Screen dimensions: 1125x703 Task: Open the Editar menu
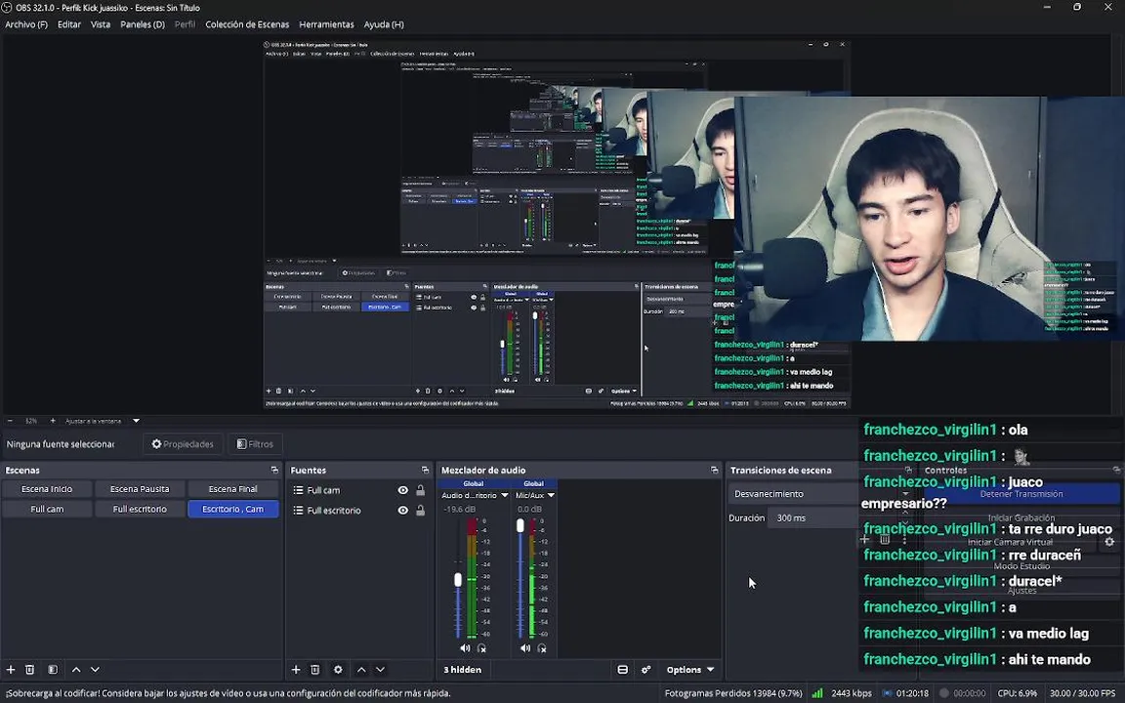click(69, 24)
